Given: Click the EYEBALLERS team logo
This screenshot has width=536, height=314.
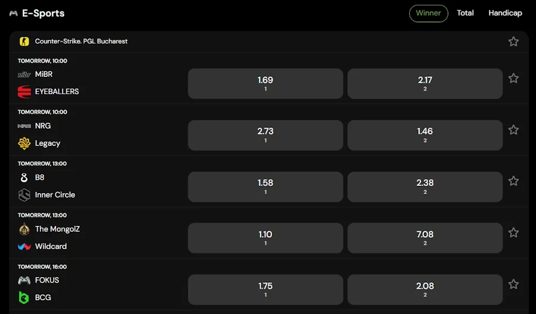Looking at the screenshot, I should pyautogui.click(x=24, y=92).
